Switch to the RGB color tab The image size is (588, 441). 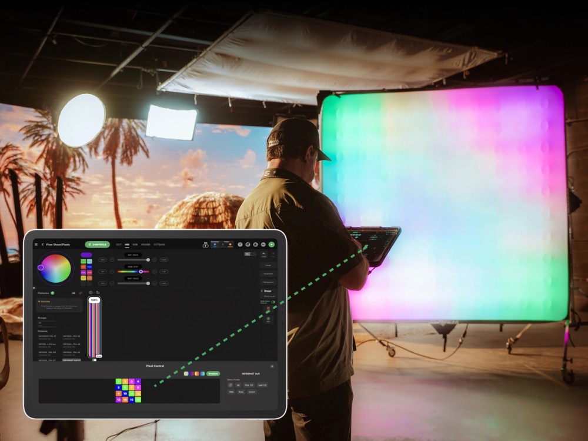click(x=135, y=245)
